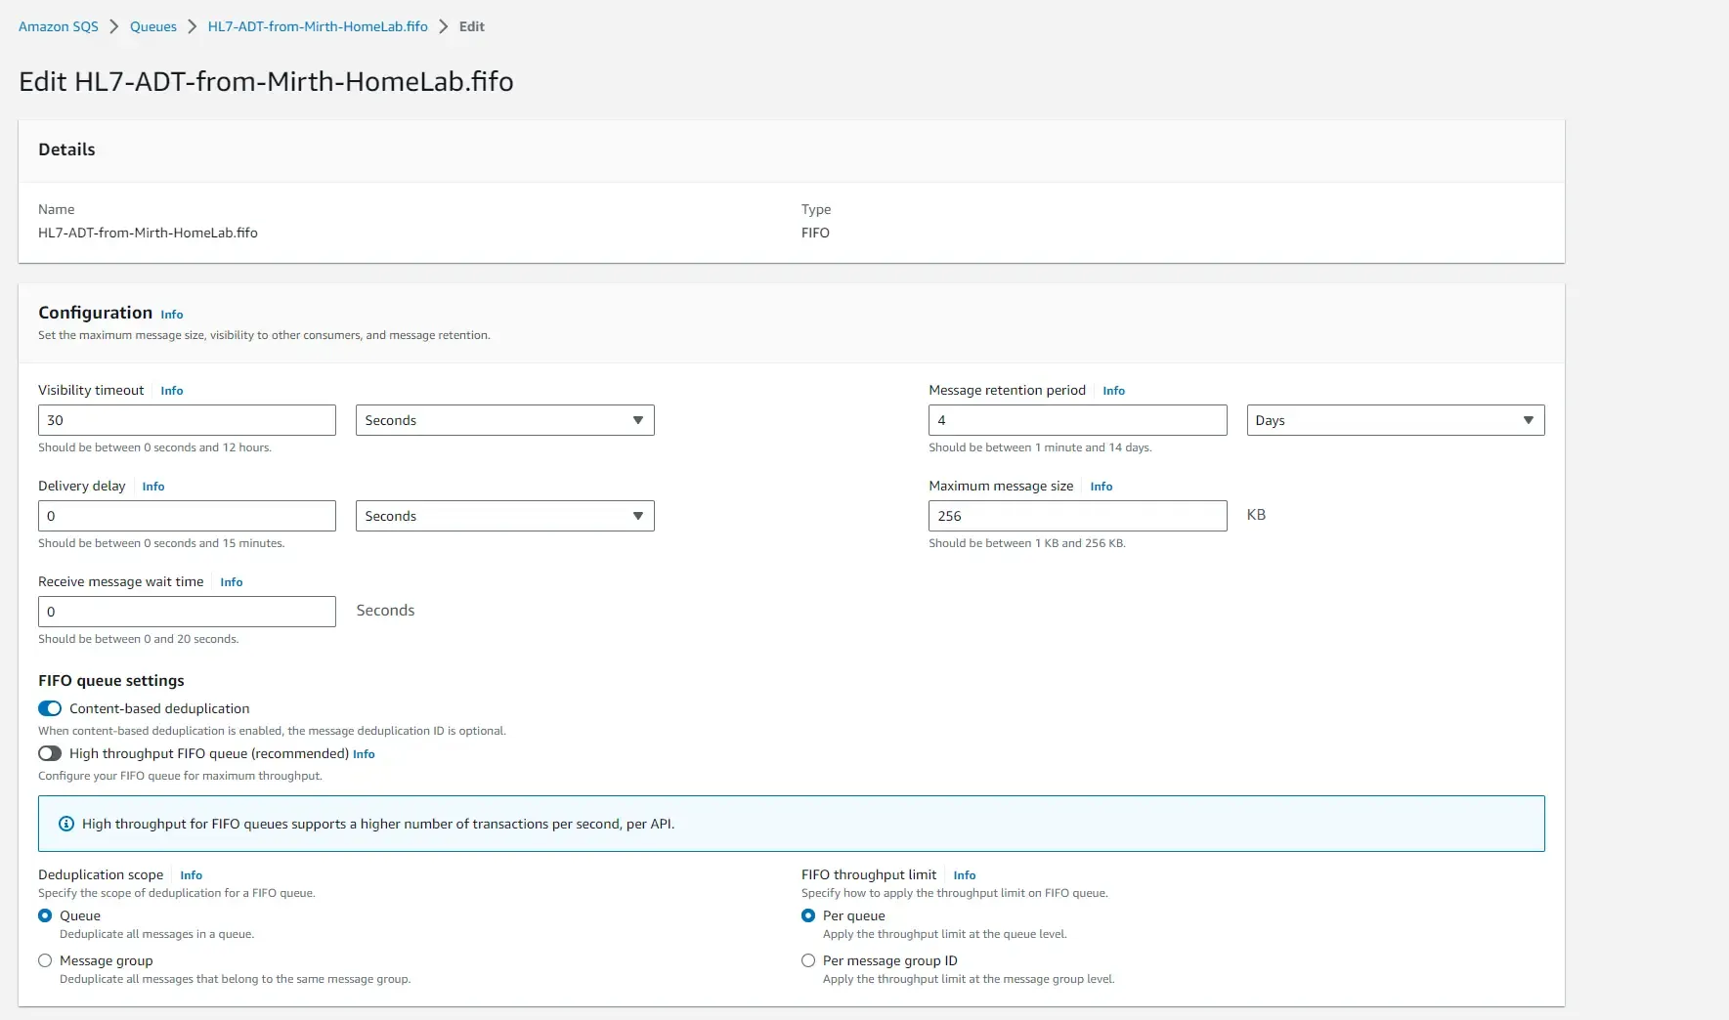
Task: Select Per message group ID throughput limit
Action: 808,960
